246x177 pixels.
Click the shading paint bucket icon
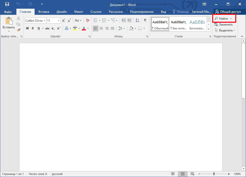[131, 28]
